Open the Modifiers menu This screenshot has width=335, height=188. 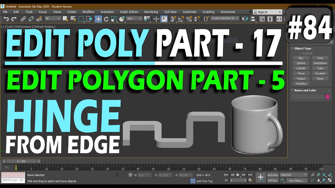coord(88,12)
